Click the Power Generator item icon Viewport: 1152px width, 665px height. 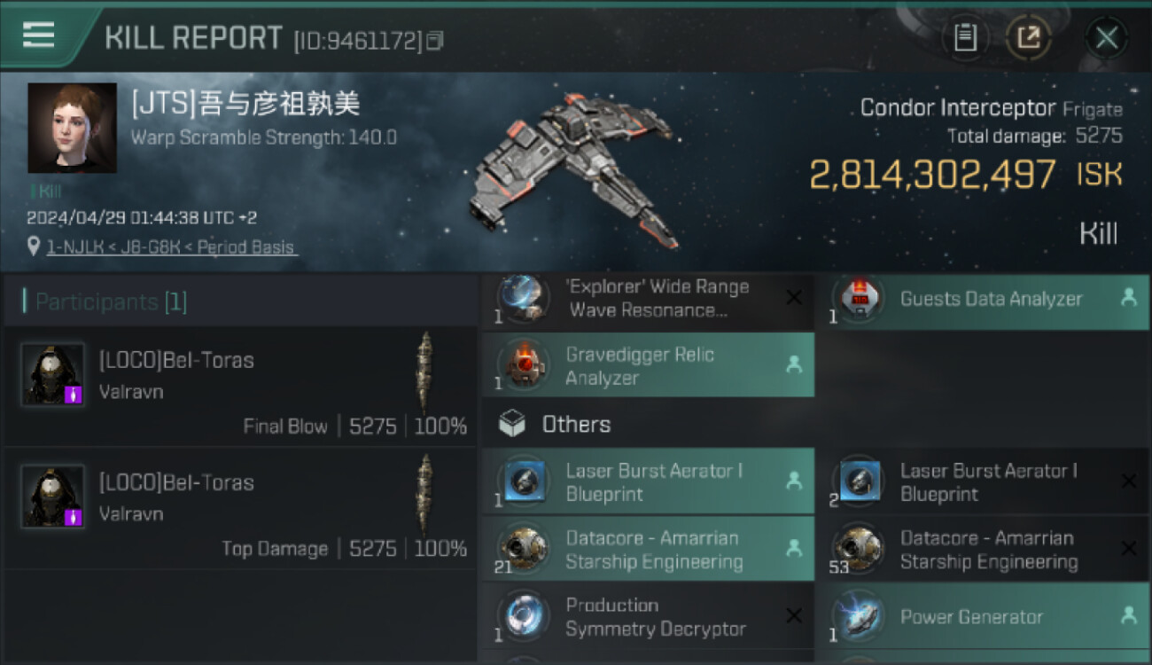[858, 616]
